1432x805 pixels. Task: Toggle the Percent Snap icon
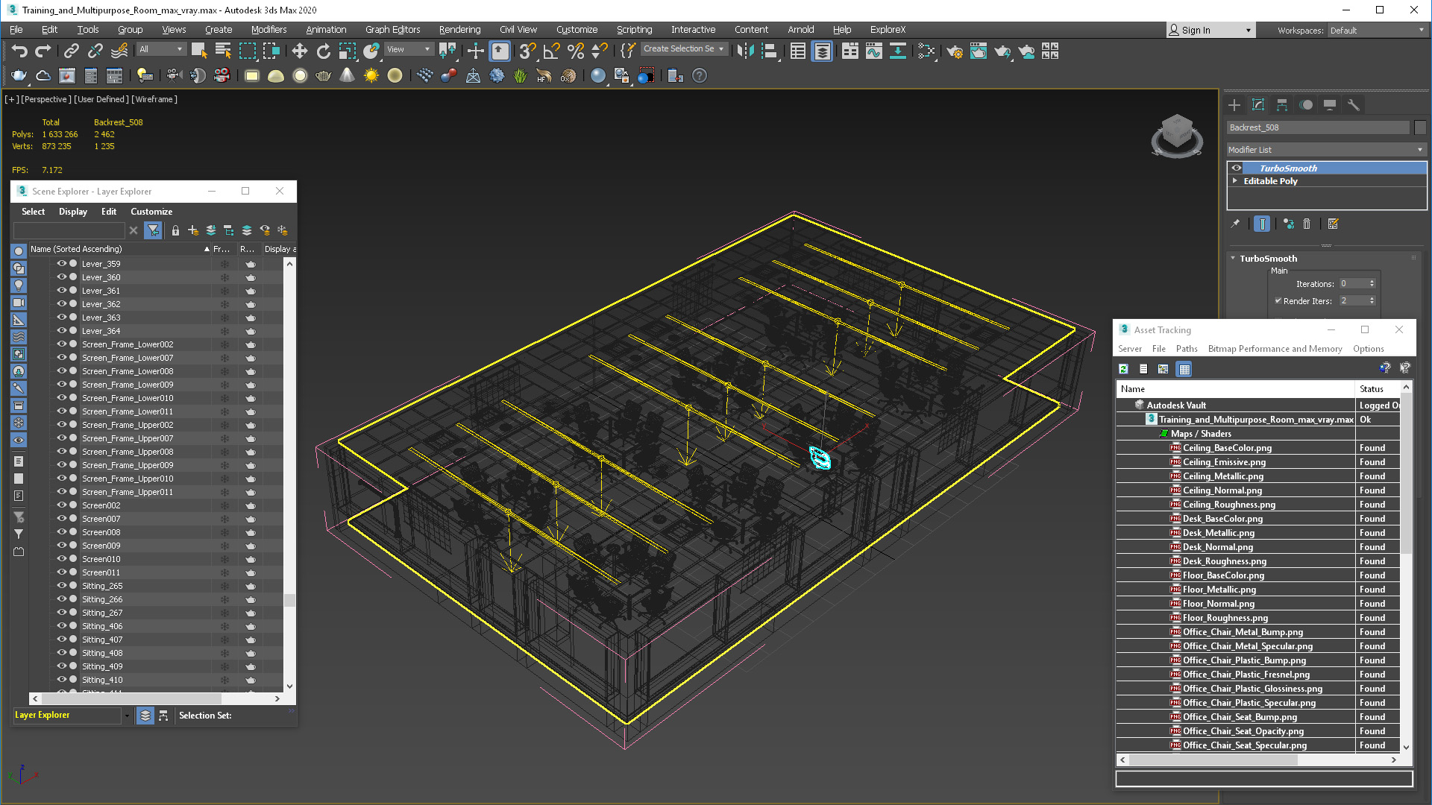575,51
